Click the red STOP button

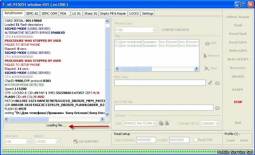[238, 102]
